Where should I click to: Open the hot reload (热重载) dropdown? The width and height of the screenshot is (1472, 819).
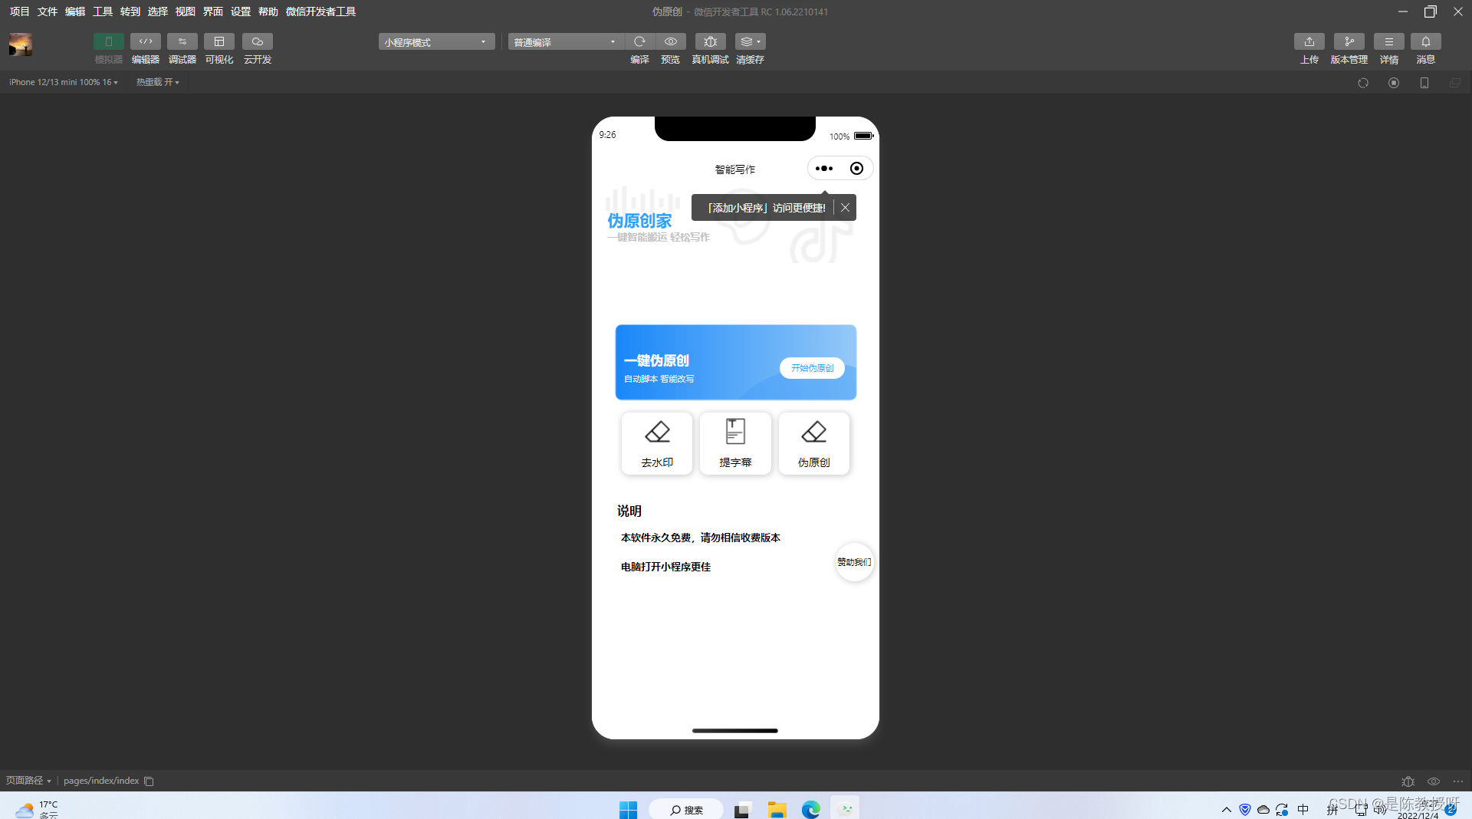[158, 82]
